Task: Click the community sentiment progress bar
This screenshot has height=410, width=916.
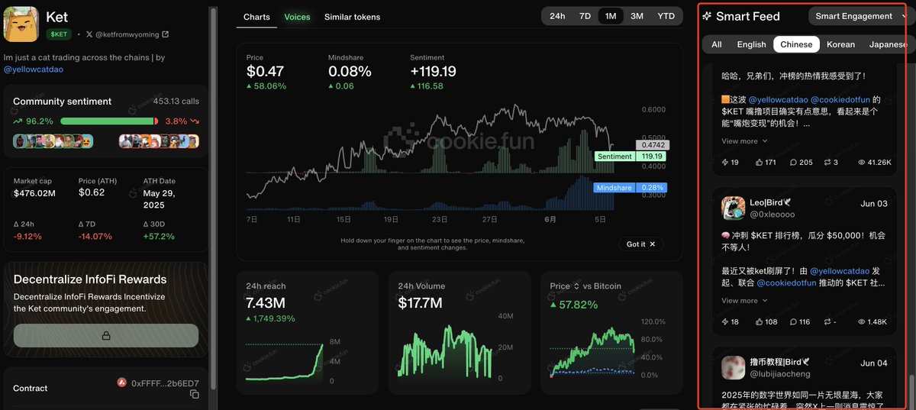Action: point(109,121)
